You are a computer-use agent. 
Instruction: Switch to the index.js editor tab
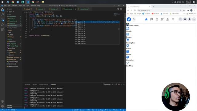point(28,9)
